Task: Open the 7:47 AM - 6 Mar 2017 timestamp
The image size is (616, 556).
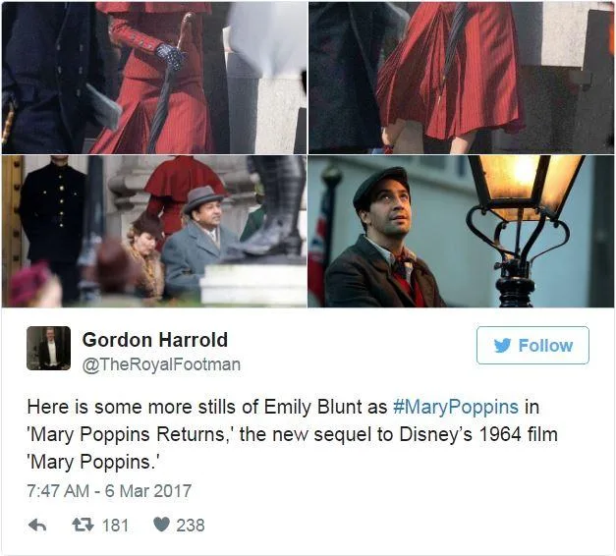Action: [x=109, y=491]
